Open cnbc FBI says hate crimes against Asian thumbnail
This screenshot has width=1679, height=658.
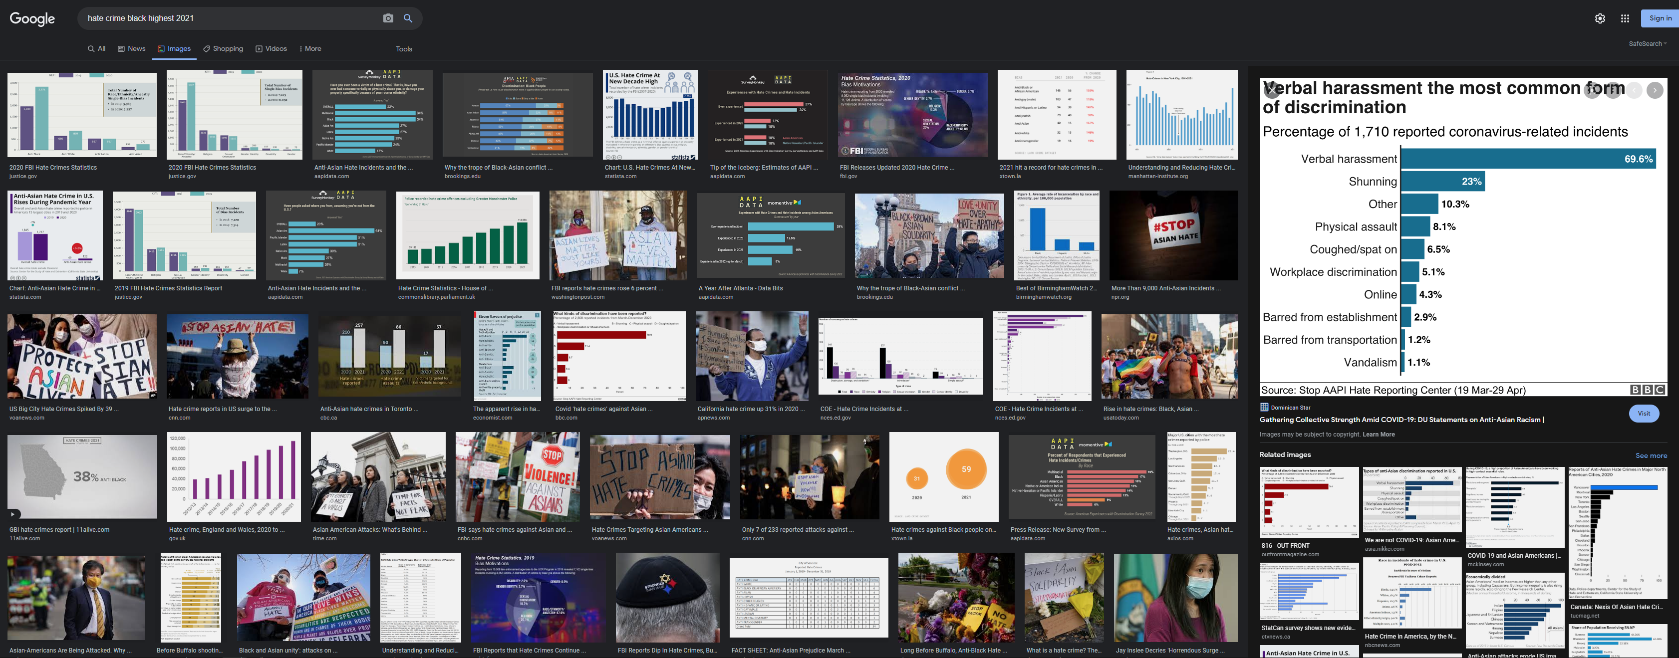point(518,477)
